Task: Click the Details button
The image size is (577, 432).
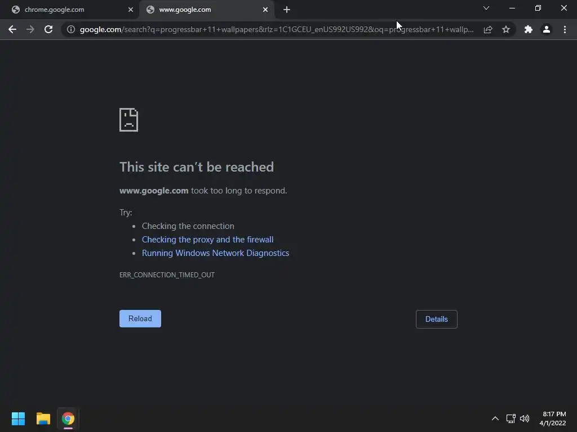Action: click(x=437, y=319)
